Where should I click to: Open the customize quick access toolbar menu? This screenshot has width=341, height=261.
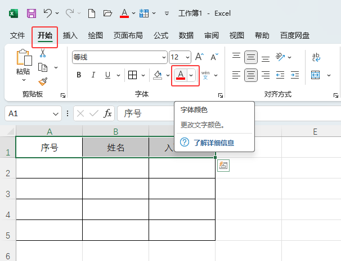tap(167, 13)
